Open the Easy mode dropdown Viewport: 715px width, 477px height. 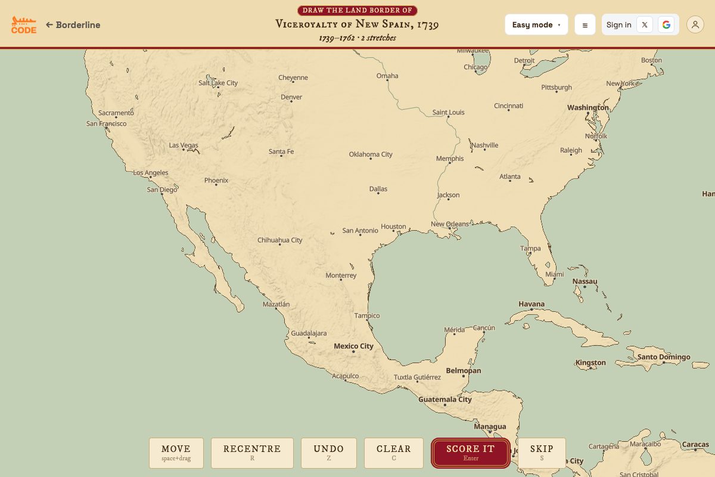click(536, 24)
